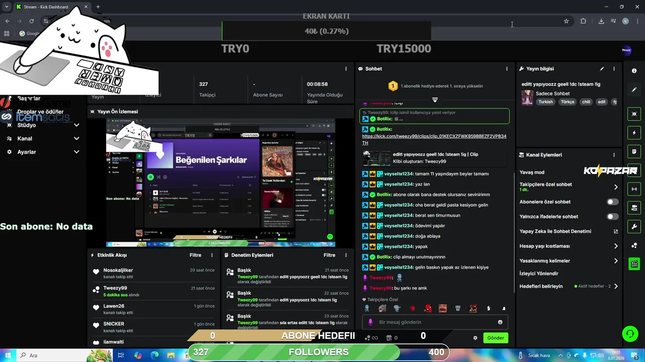The width and height of the screenshot is (645, 362).
Task: Click the stream category thumbnail for Sadece Sohbet
Action: click(527, 98)
